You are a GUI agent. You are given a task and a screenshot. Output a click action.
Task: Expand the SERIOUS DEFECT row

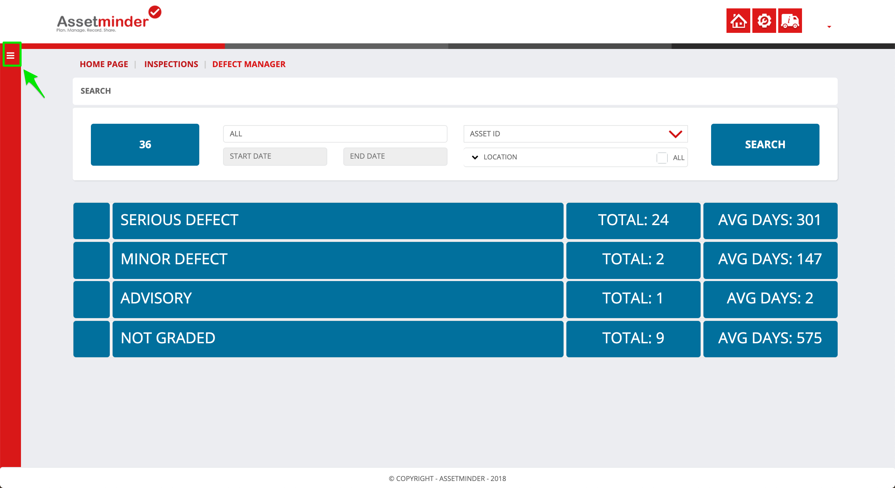point(338,221)
